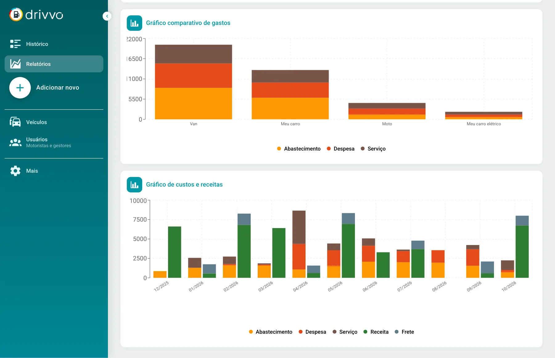Toggle Serviço legend in comparativo chart
The image size is (555, 358).
[x=373, y=149]
